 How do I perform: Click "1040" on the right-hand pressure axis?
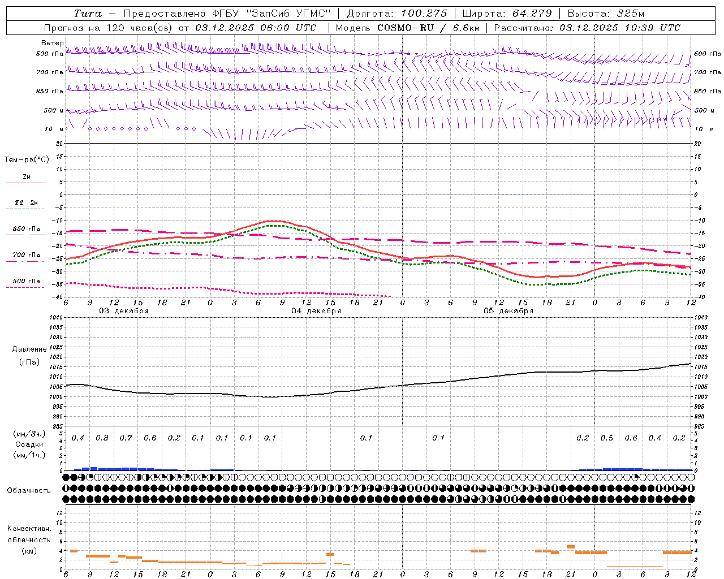click(701, 318)
